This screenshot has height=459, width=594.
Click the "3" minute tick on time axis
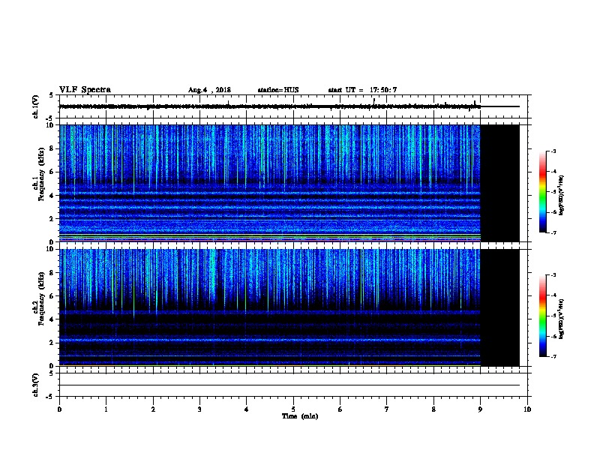[x=199, y=409]
